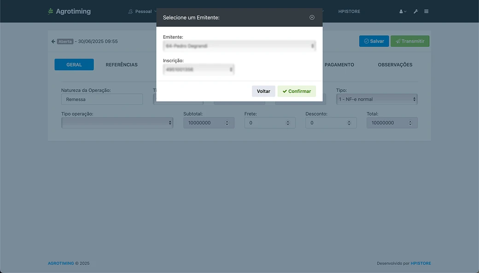This screenshot has height=273, width=479.
Task: Expand the Tipo NF-e normal dropdown
Action: click(376, 99)
